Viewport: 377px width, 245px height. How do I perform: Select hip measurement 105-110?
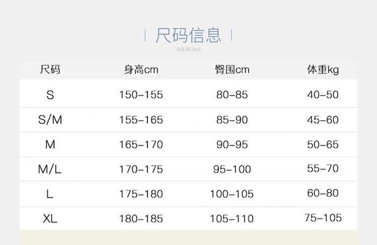pyautogui.click(x=232, y=218)
